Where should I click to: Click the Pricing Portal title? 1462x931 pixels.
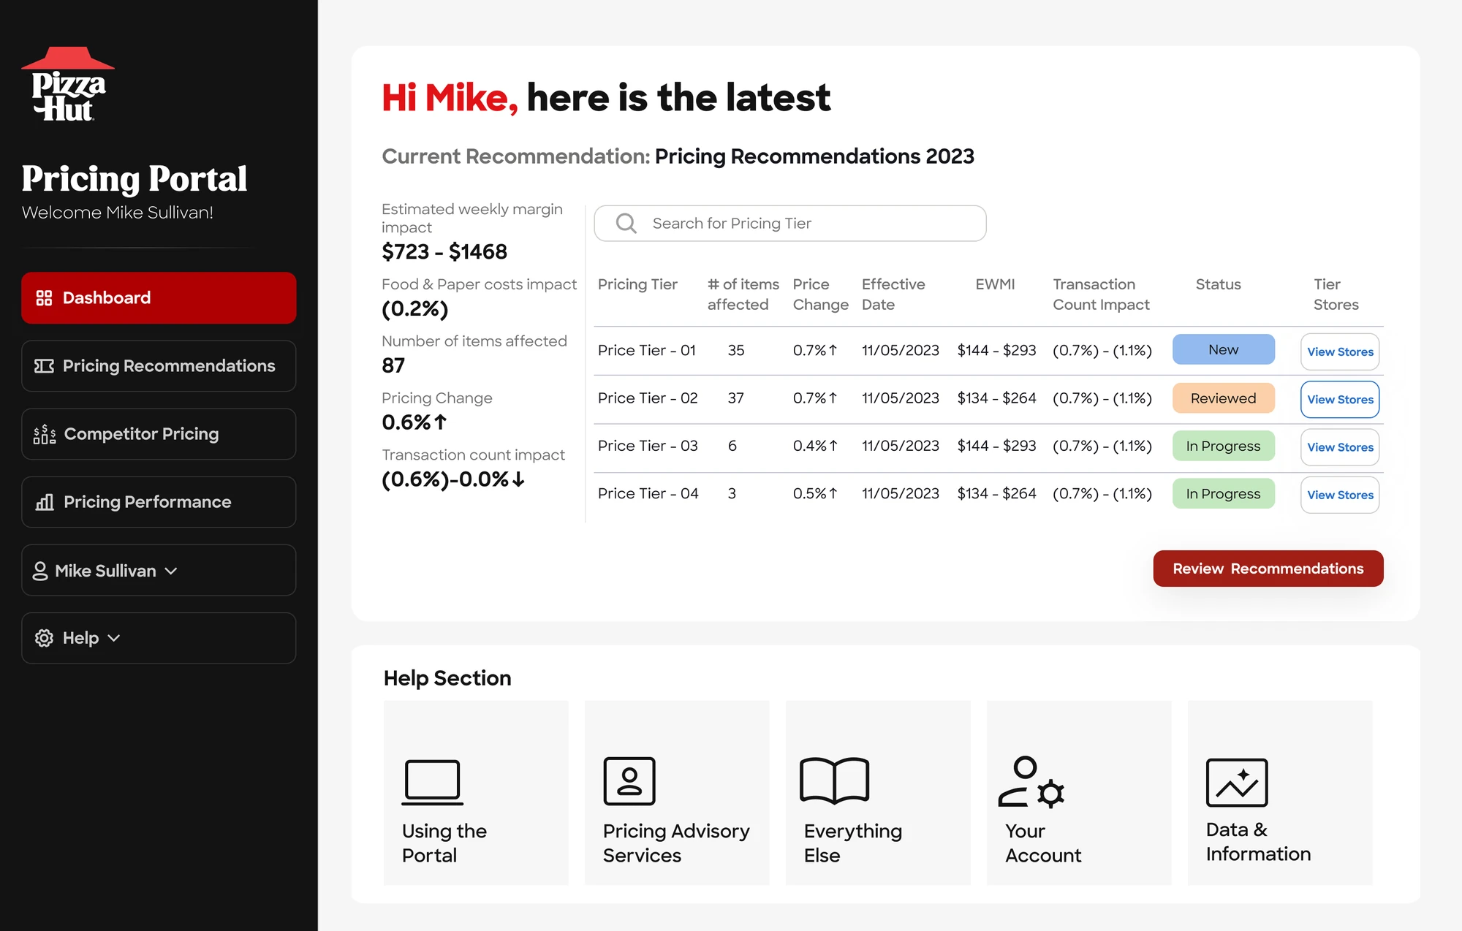(x=135, y=179)
